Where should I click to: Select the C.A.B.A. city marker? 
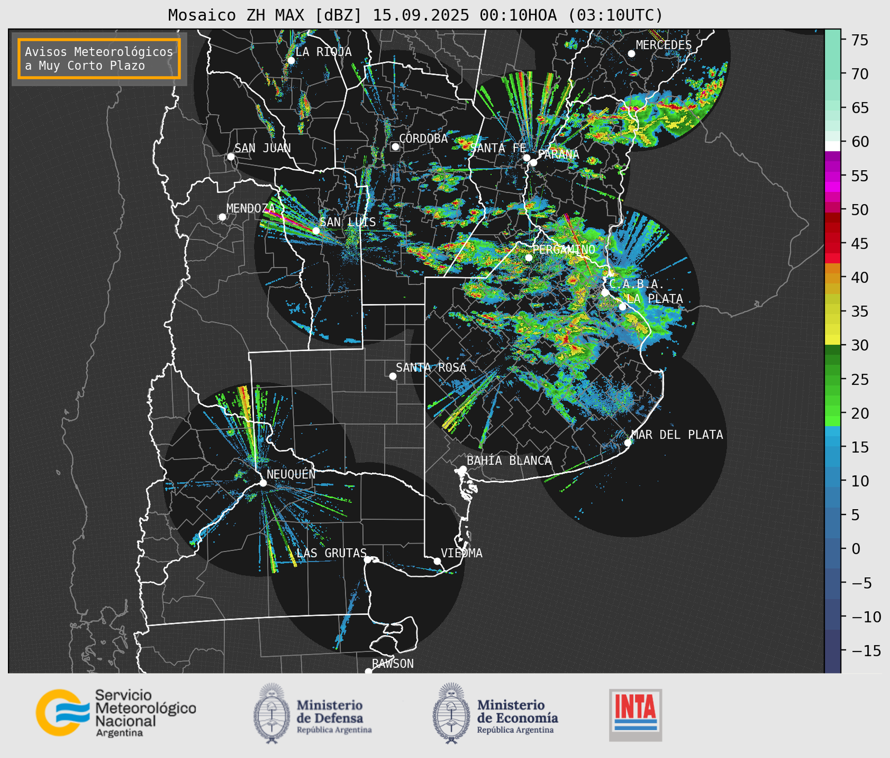(605, 293)
